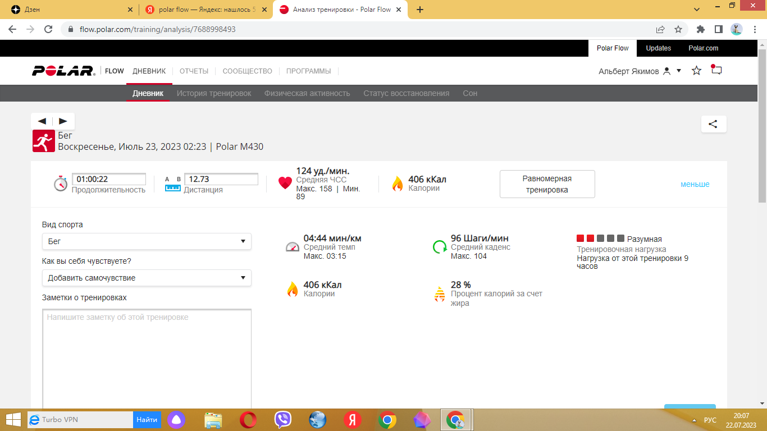Open the Yandex browser taskbar icon
The image size is (767, 431).
pyautogui.click(x=353, y=420)
